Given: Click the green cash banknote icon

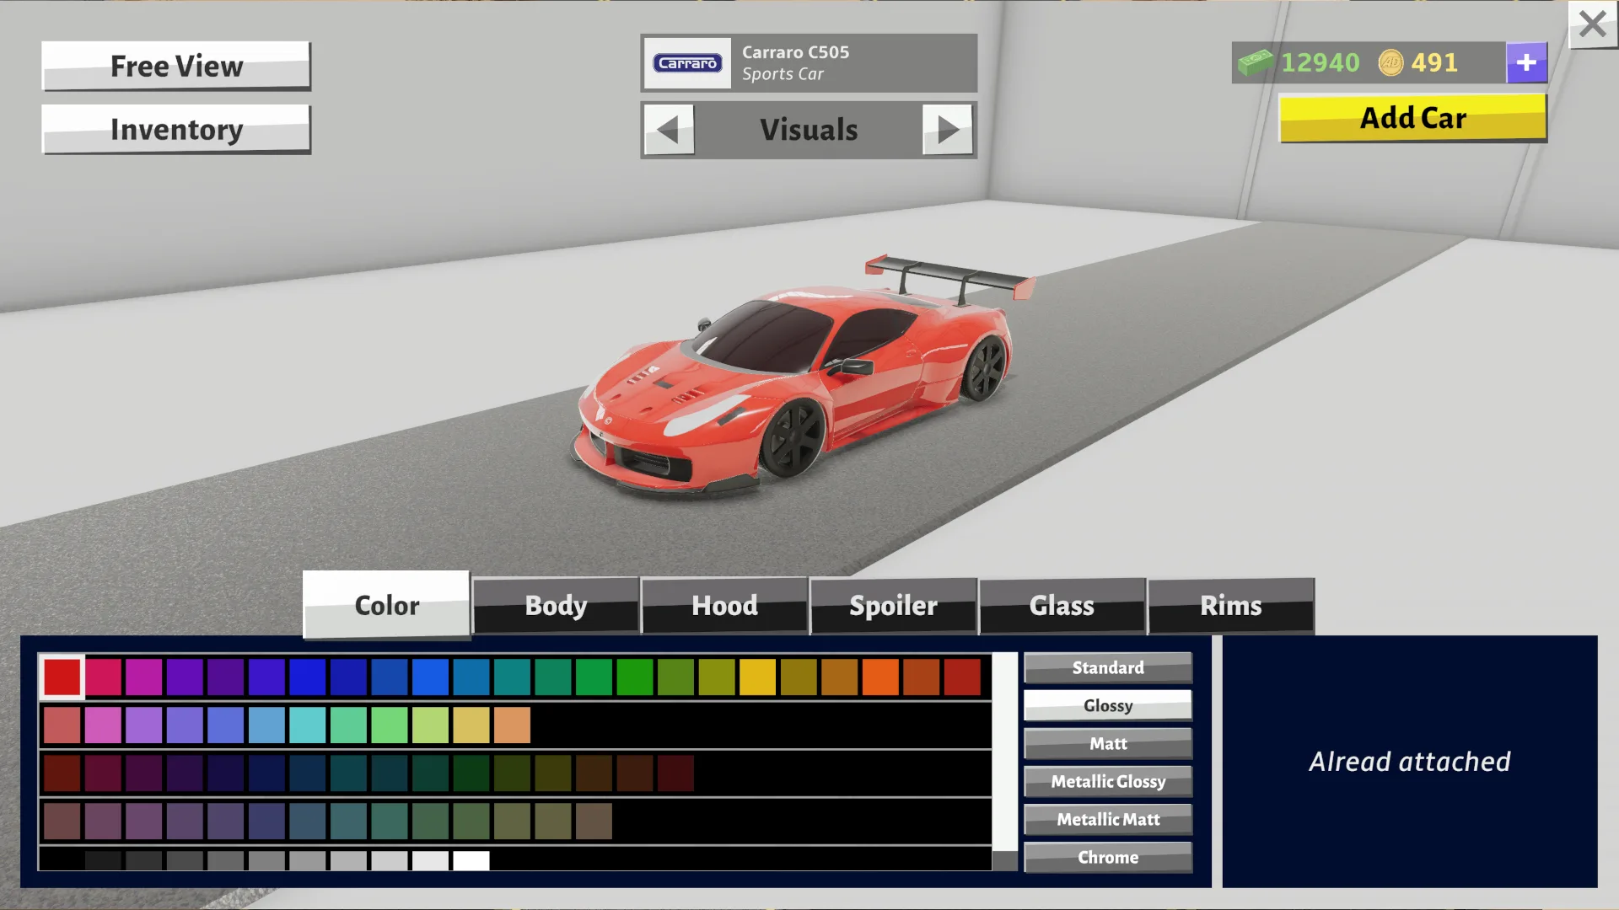Looking at the screenshot, I should click(x=1256, y=62).
